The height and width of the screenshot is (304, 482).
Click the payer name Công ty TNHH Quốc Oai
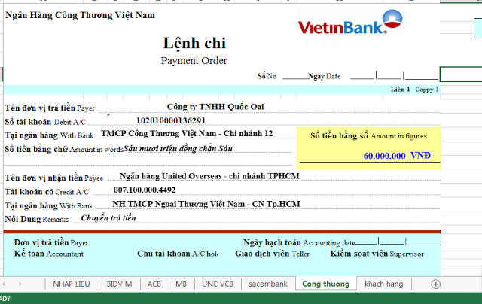215,107
